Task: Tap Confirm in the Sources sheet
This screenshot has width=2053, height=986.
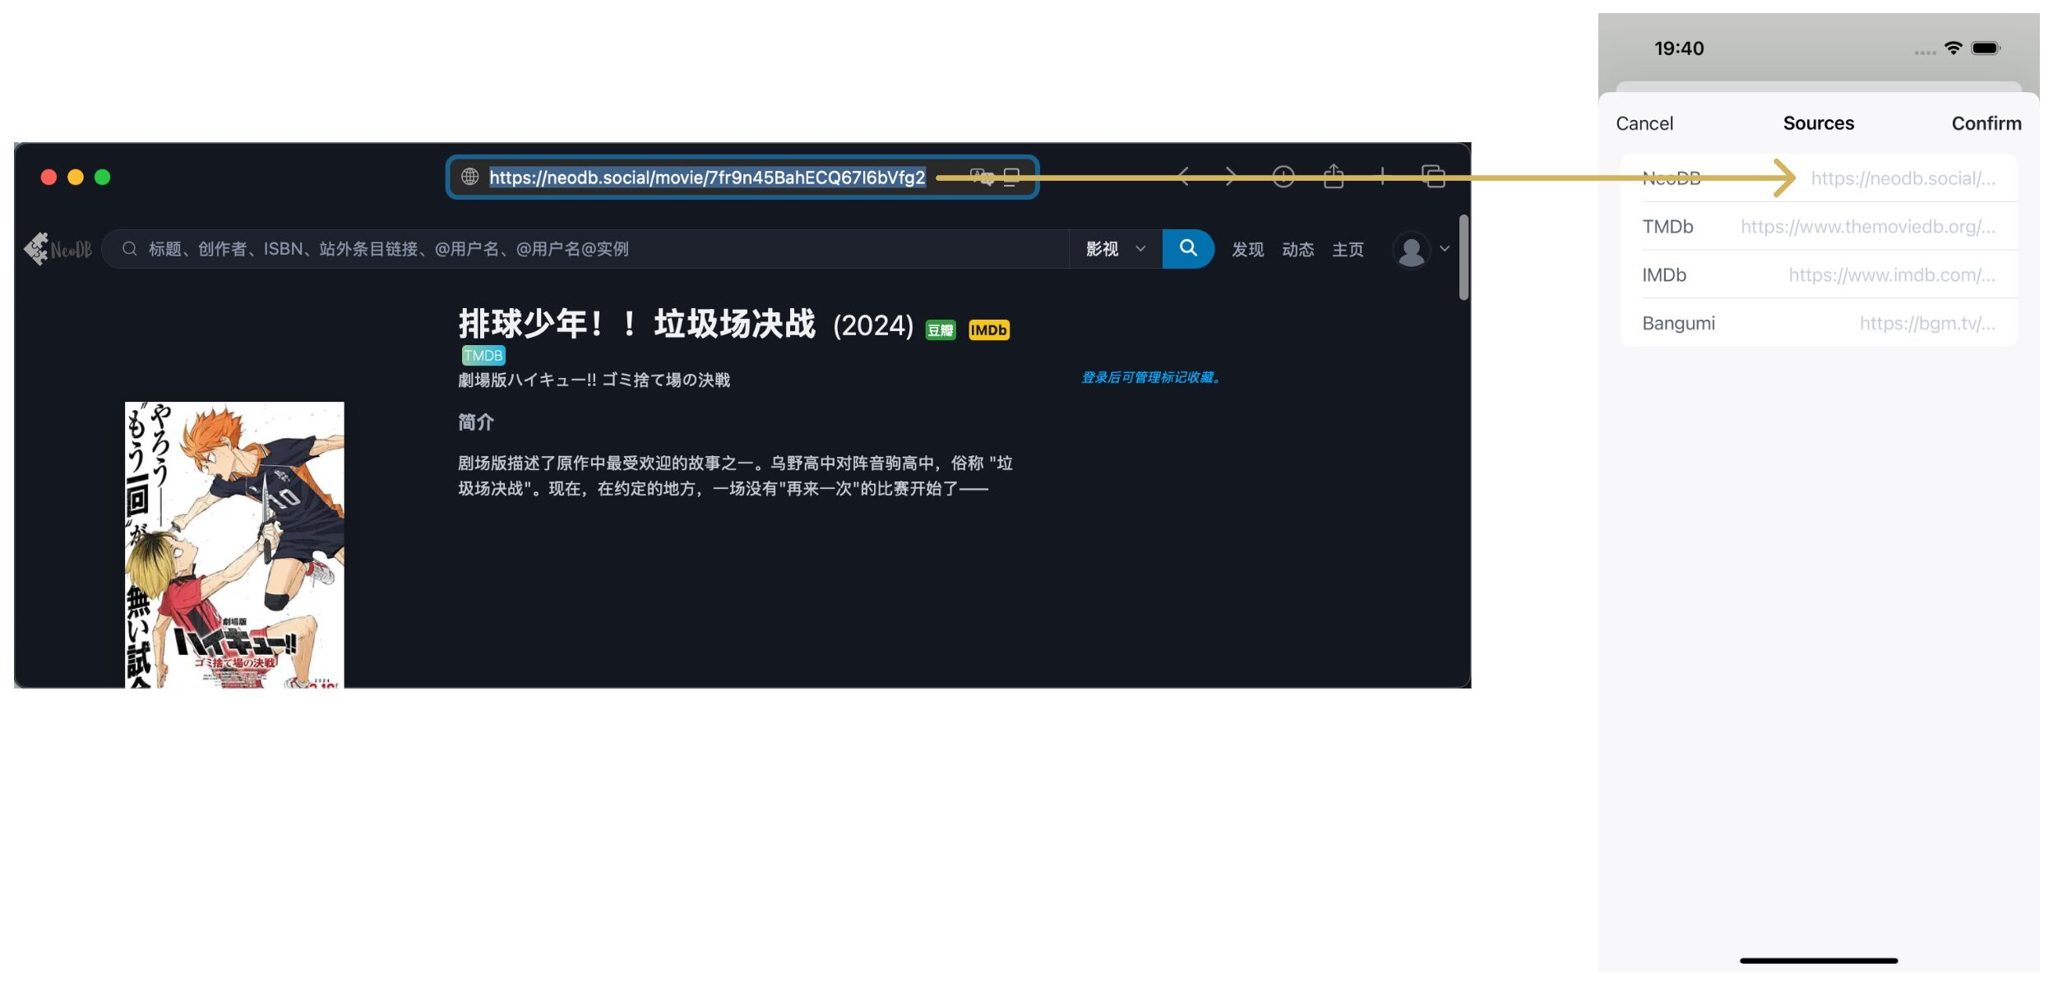Action: point(1986,124)
